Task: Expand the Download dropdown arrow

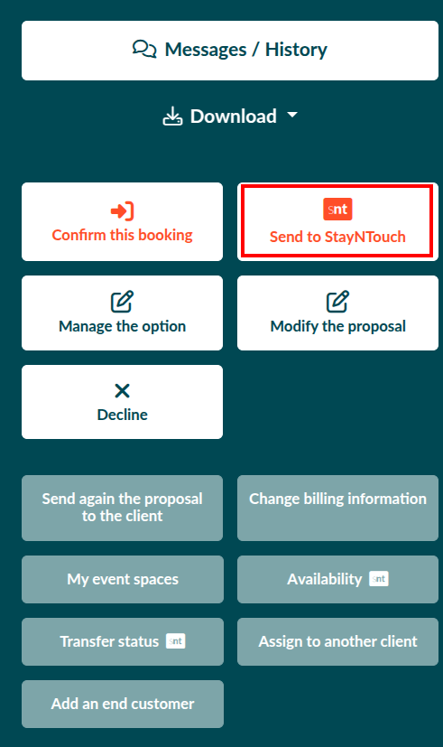Action: 292,115
